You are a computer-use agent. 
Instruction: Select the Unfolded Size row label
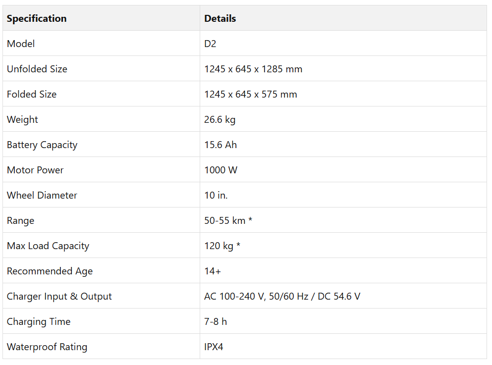point(37,69)
